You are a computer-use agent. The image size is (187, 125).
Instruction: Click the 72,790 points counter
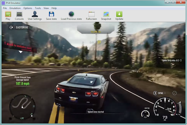pos(96,32)
